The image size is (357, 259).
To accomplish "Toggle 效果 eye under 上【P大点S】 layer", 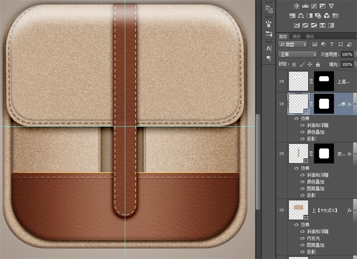I will (x=296, y=225).
